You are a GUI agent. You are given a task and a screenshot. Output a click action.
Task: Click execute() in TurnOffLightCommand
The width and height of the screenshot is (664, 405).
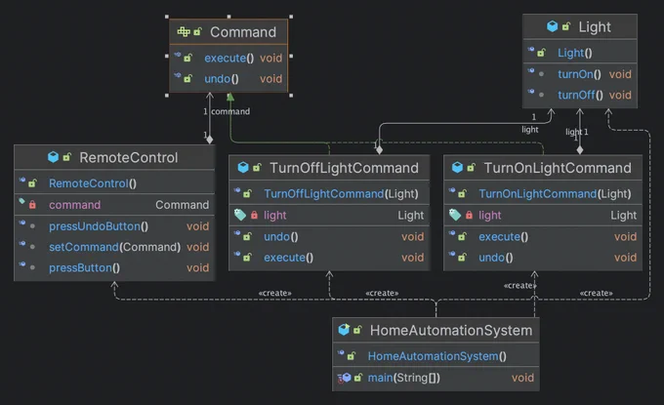(288, 258)
